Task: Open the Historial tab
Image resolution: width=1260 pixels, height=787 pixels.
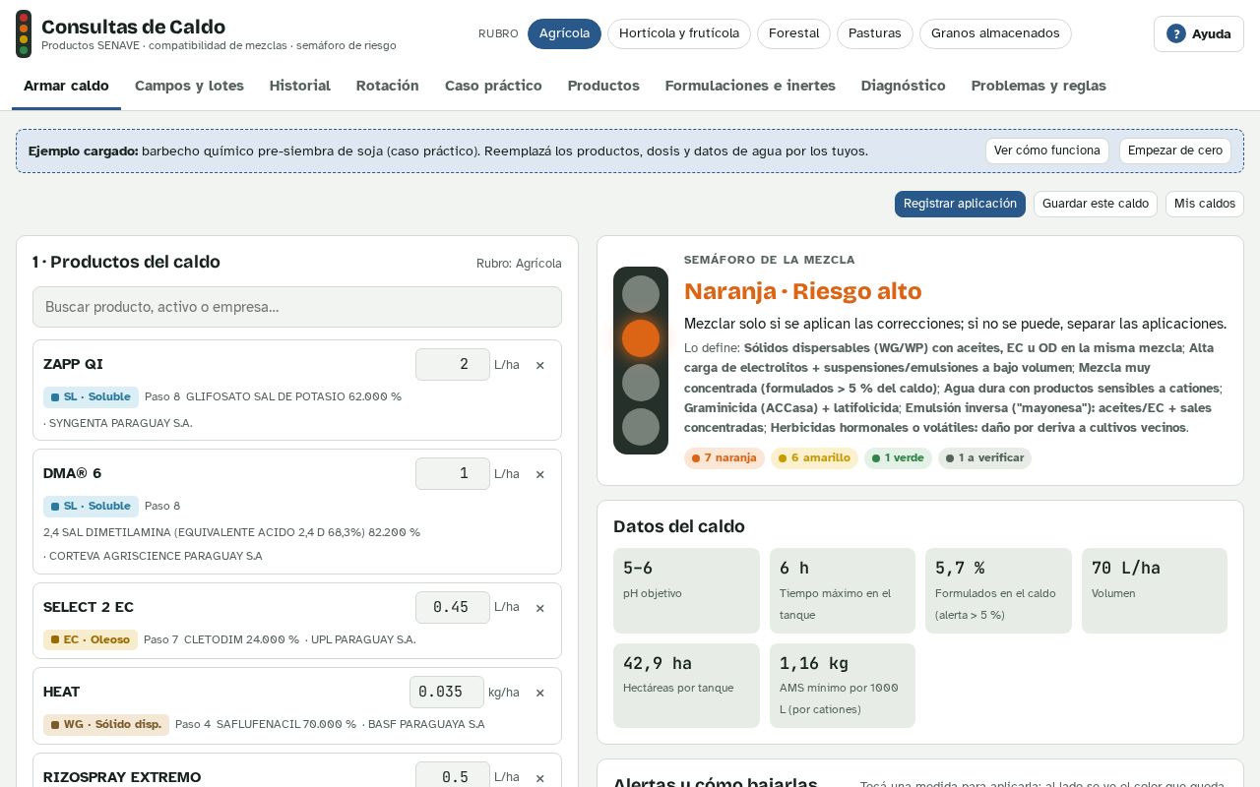Action: click(300, 86)
